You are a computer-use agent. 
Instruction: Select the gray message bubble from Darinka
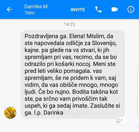(73, 74)
